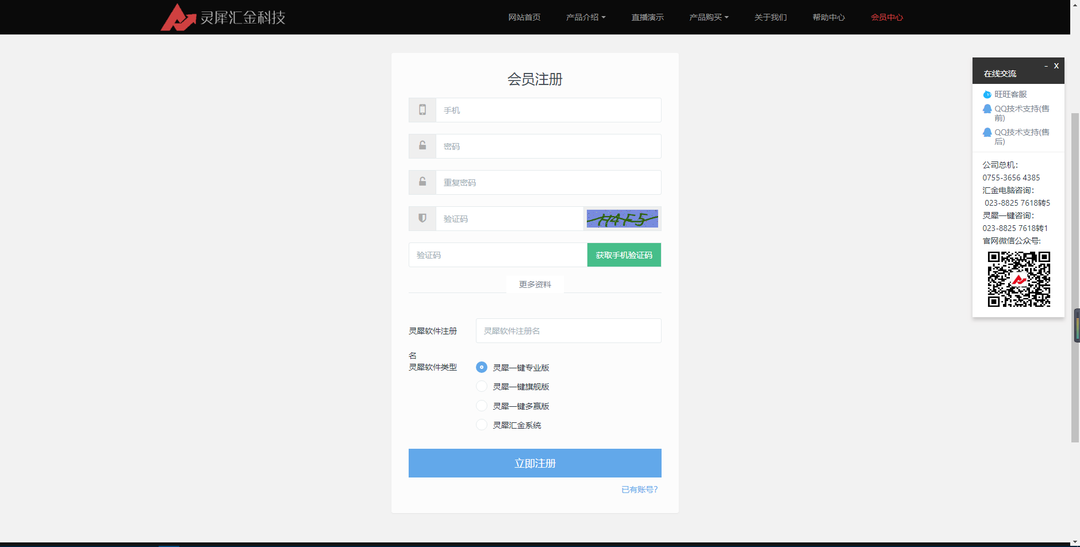
Task: Open the 帮助中心 page
Action: pyautogui.click(x=828, y=17)
